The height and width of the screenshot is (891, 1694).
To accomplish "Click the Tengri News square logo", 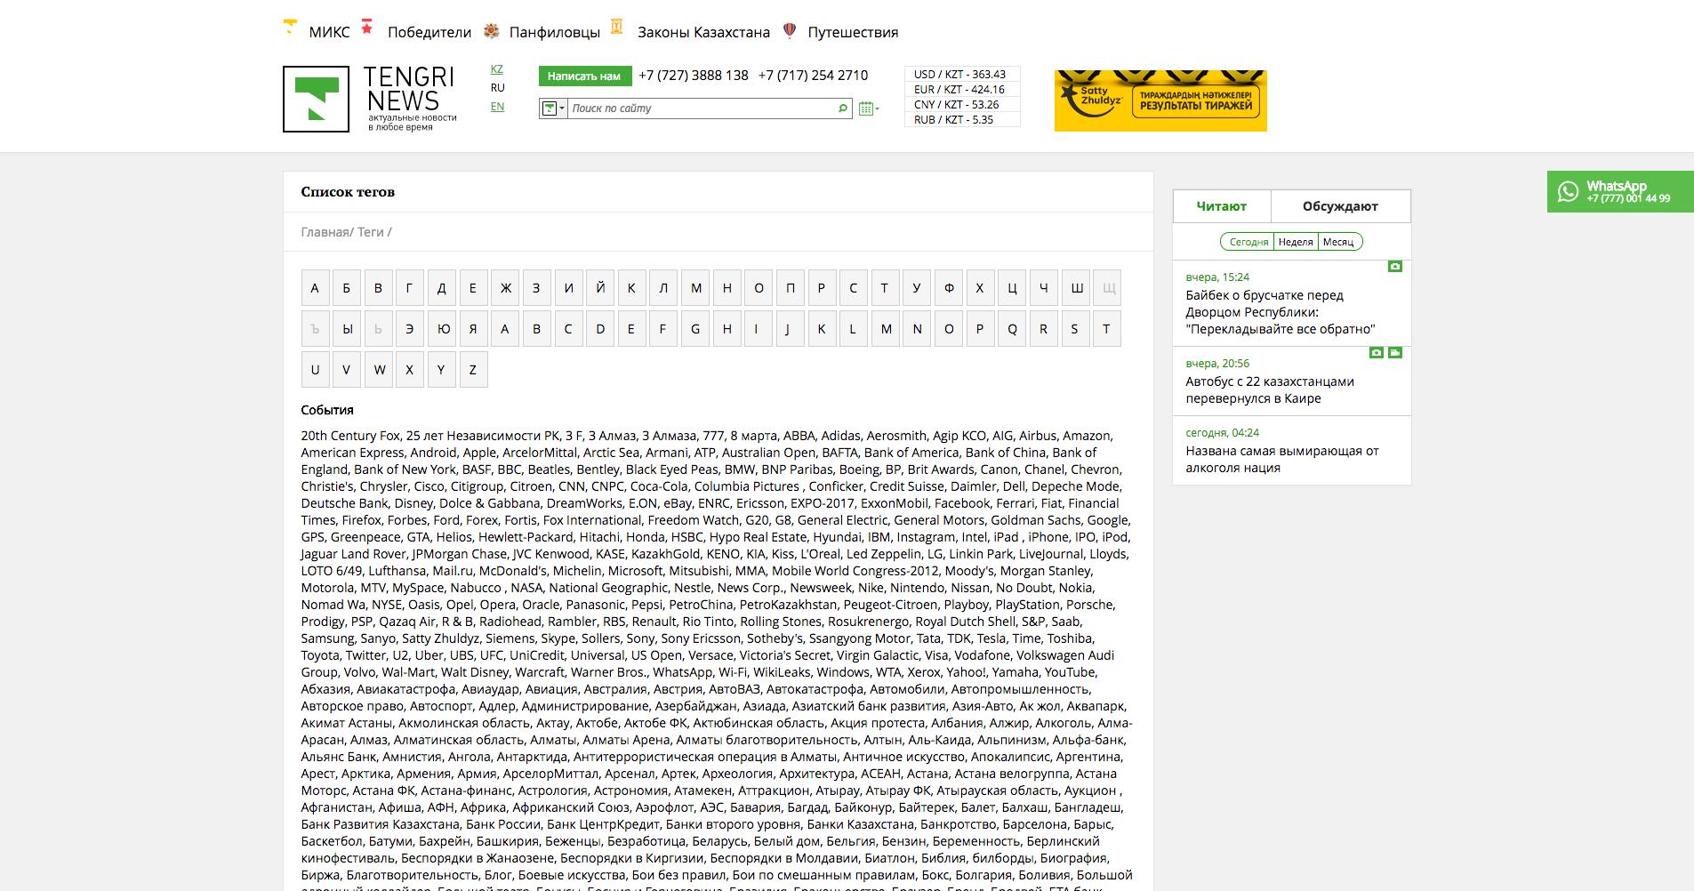I will click(x=316, y=99).
